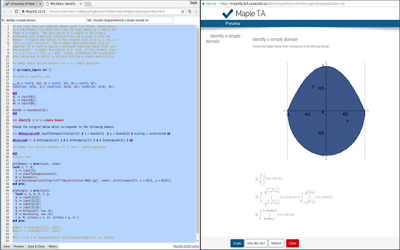This screenshot has width=400, height=250.
Task: Open the MapleQ 2016+alpha link
Action: tap(186, 246)
